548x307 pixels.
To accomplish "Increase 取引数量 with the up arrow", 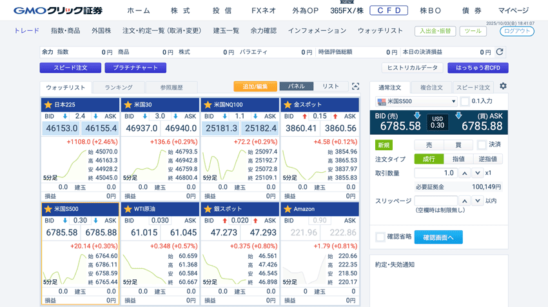I will 464,173.
